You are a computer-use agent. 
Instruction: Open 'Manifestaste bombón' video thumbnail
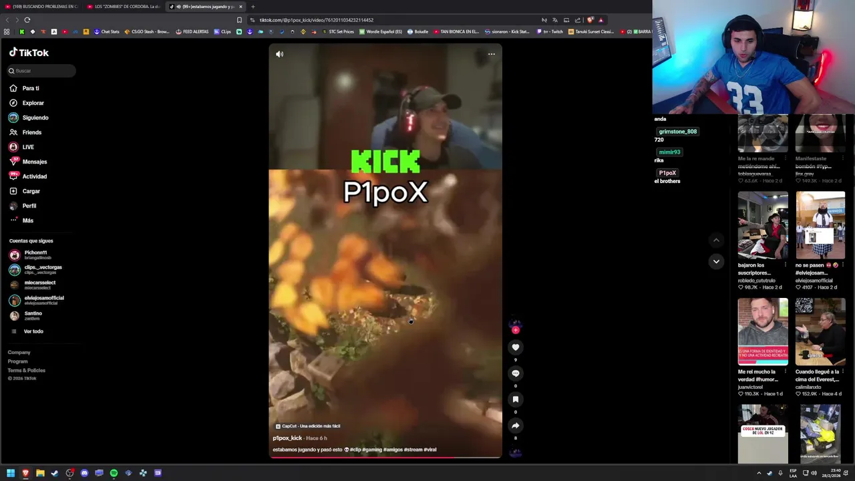click(x=820, y=134)
